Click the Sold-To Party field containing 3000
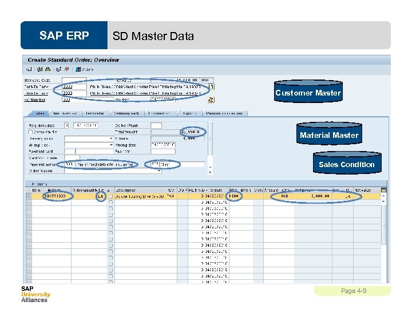Image resolution: width=412 pixels, height=309 pixels. (x=74, y=86)
